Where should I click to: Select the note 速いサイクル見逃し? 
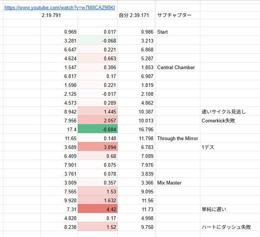tap(230, 112)
